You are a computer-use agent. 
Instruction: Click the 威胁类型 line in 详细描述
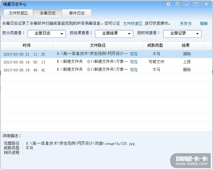[x=18, y=148]
